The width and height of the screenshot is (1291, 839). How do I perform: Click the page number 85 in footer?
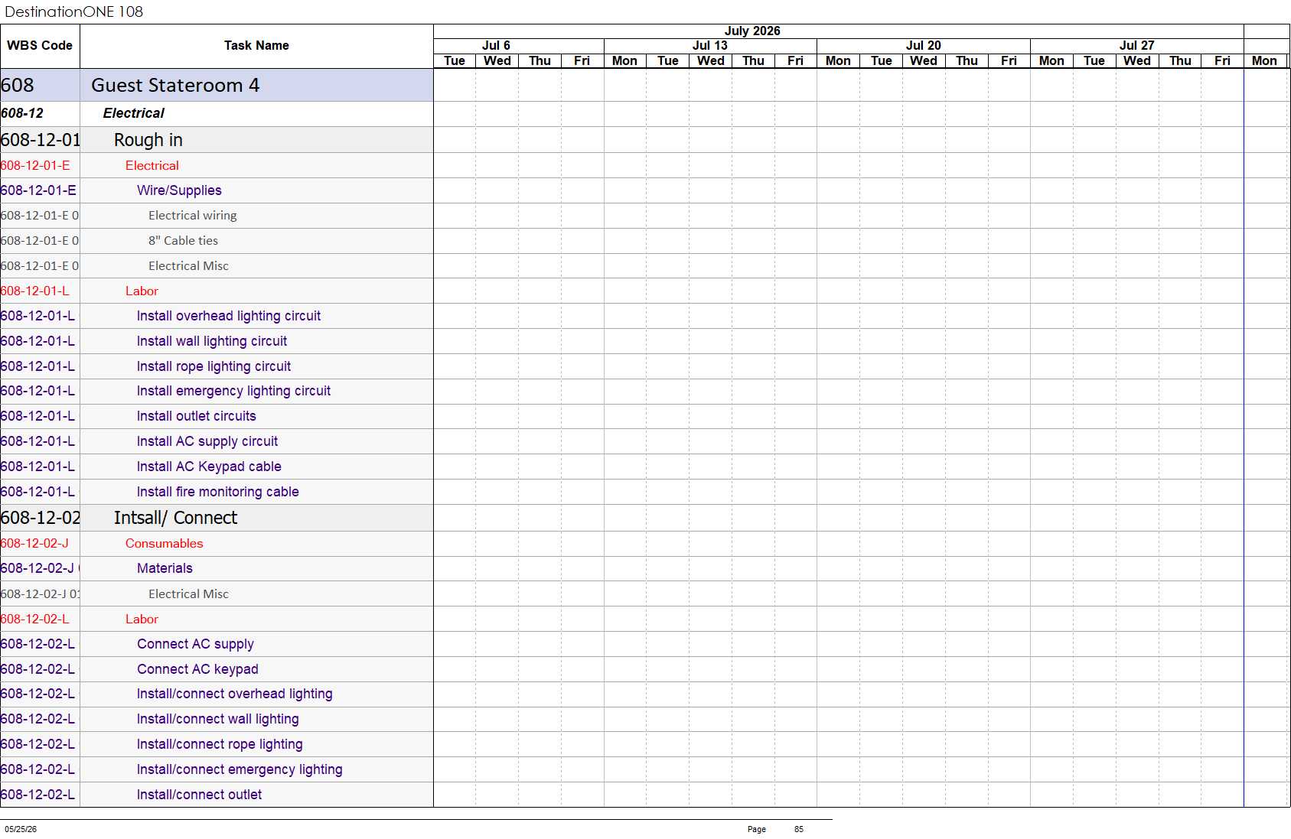click(799, 829)
